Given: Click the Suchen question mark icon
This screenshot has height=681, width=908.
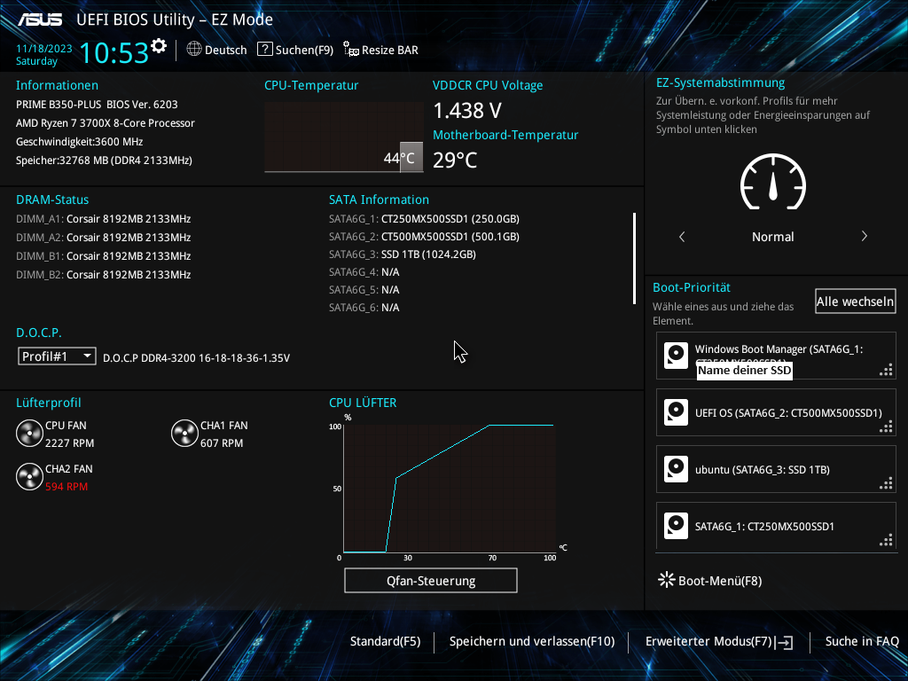Looking at the screenshot, I should point(264,50).
